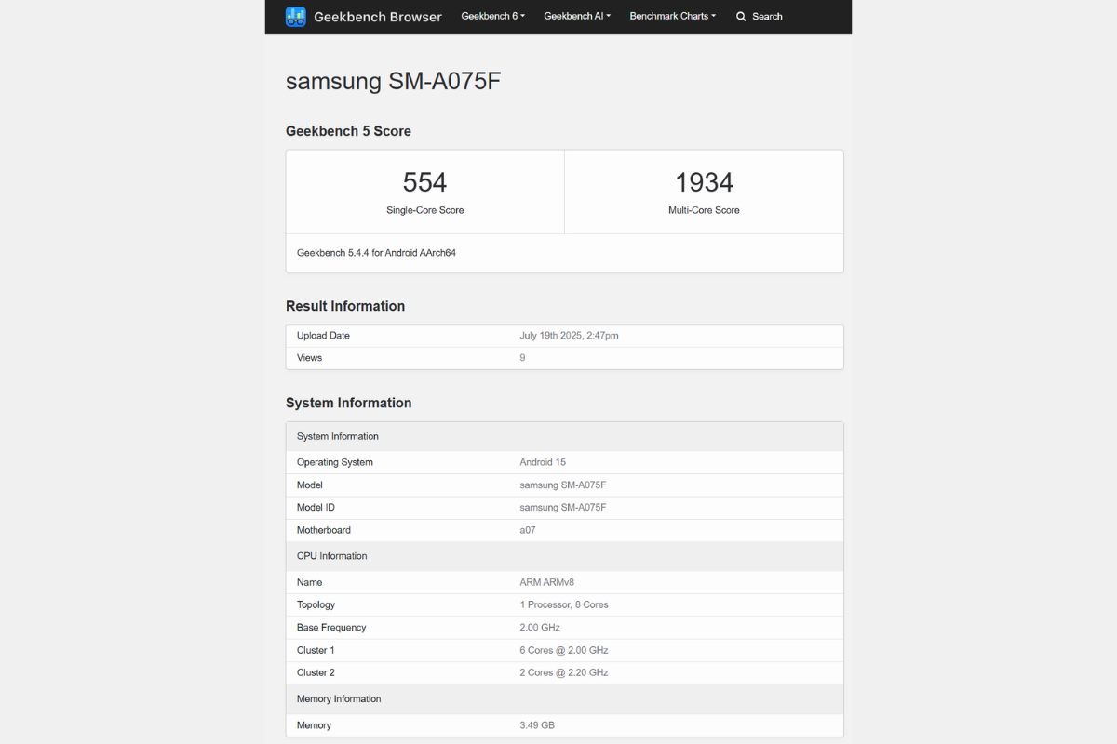Click the Single-Core Score label
Viewport: 1117px width, 744px height.
point(425,210)
